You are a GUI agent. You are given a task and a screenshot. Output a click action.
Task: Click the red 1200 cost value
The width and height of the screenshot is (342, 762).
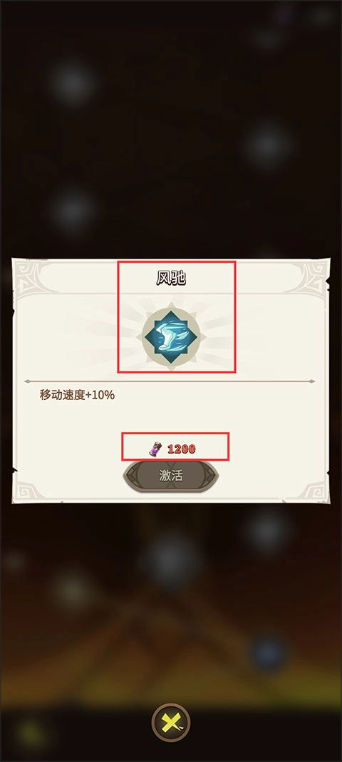[182, 449]
